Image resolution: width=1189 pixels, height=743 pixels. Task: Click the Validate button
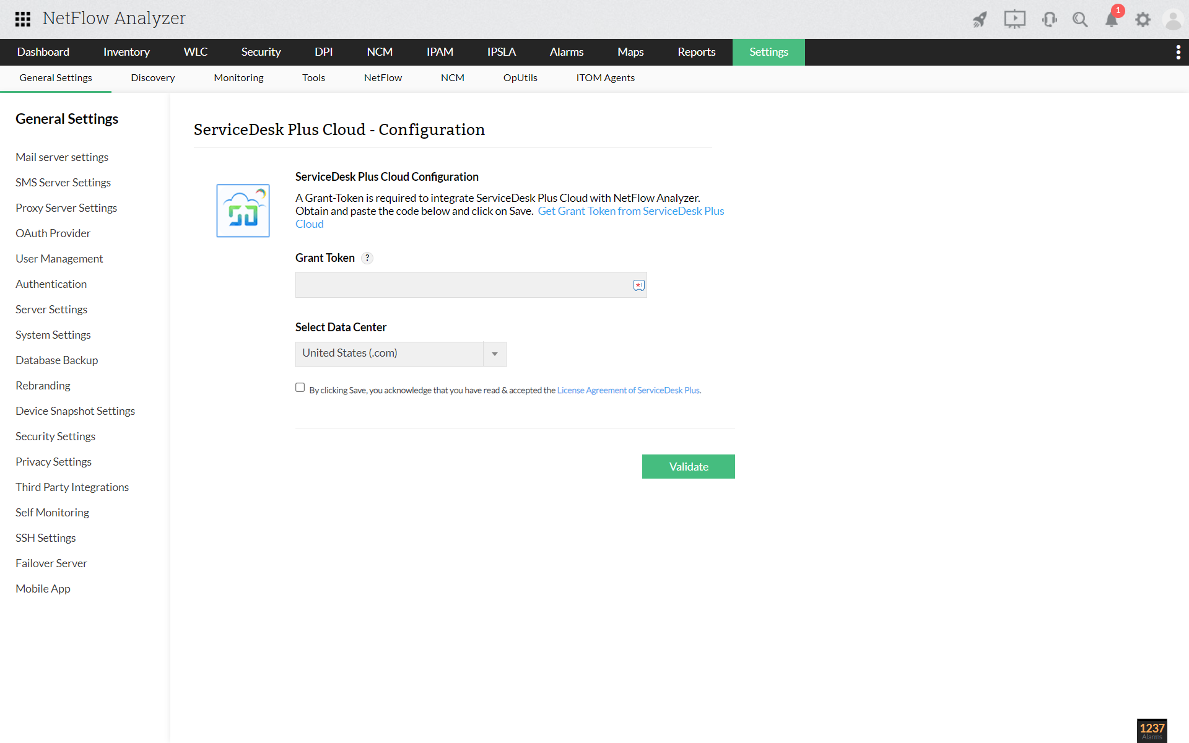(688, 466)
